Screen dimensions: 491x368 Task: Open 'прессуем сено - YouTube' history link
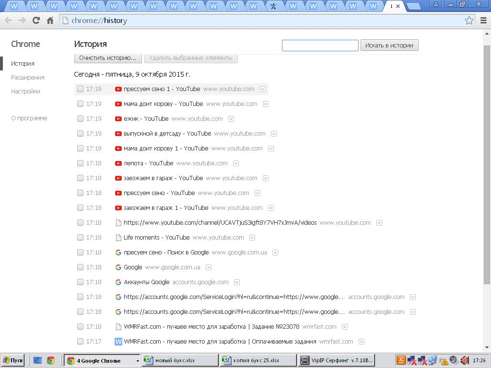pos(159,193)
